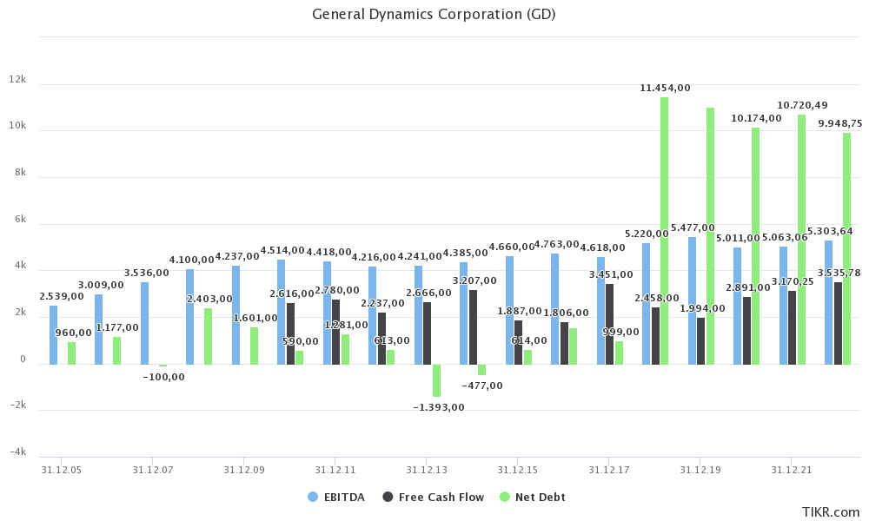Click the blue EBITDA bar labeled 2.539,00
The image size is (869, 521).
click(x=53, y=335)
